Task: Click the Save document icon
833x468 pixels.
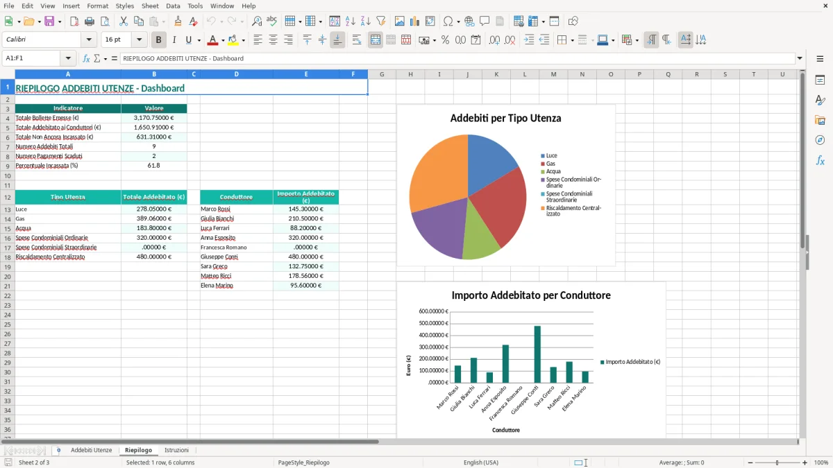Action: pos(49,21)
